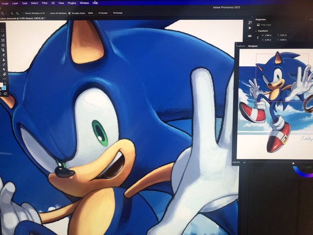
Task: Open the Image menu
Action: [x=5, y=3]
